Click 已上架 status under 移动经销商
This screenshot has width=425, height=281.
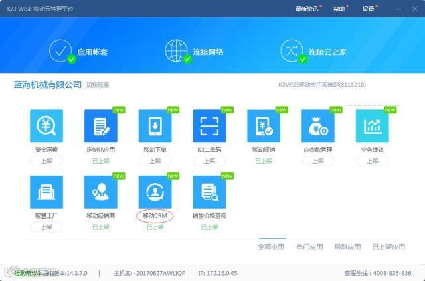tap(100, 227)
